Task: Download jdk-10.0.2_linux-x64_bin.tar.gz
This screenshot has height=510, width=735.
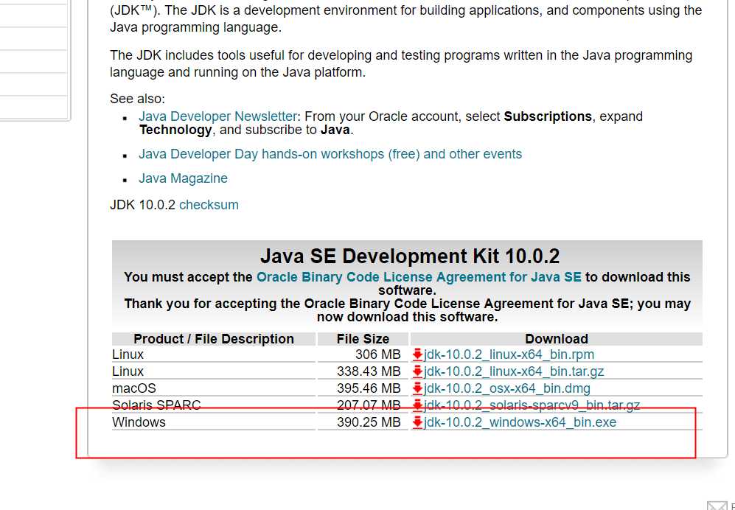Action: click(514, 371)
